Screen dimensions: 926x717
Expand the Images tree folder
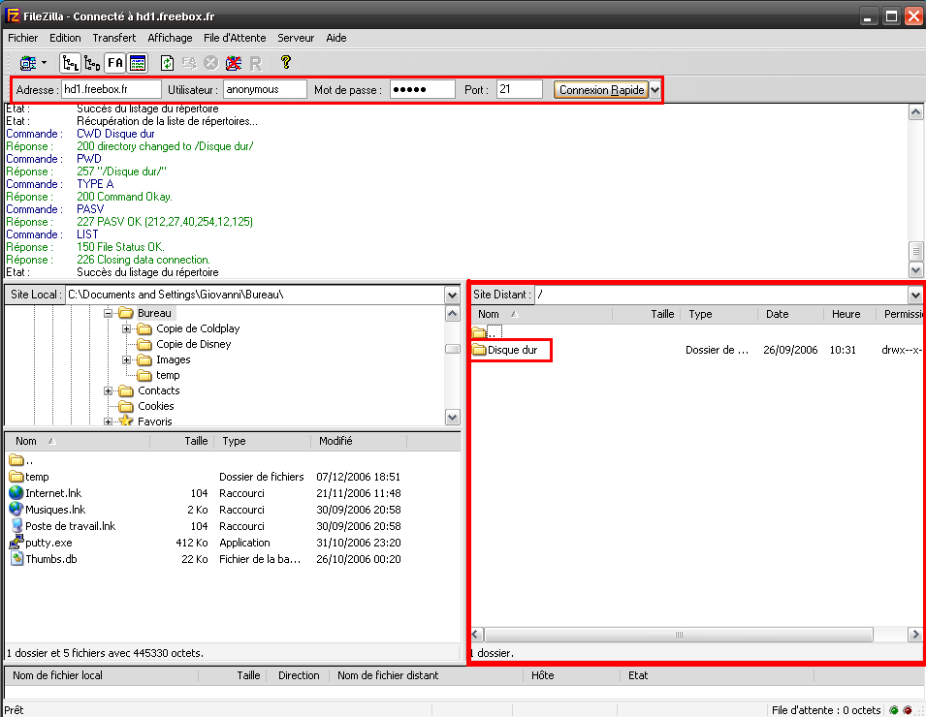coord(126,360)
